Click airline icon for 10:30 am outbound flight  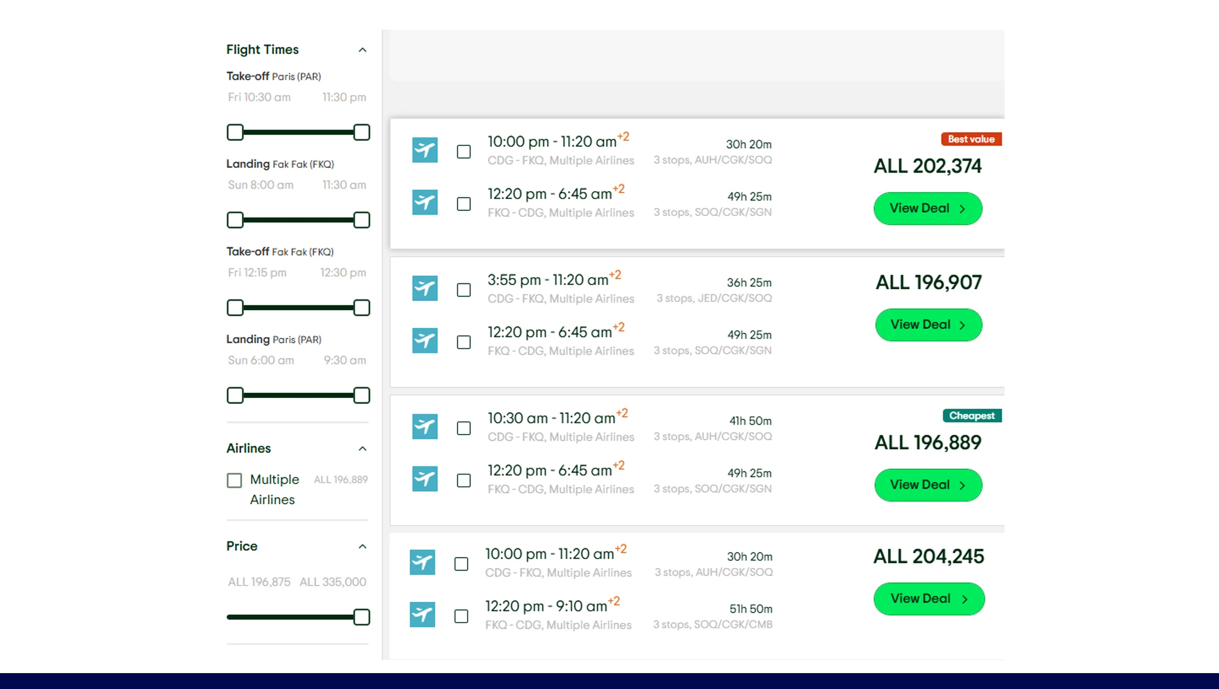[x=425, y=426]
